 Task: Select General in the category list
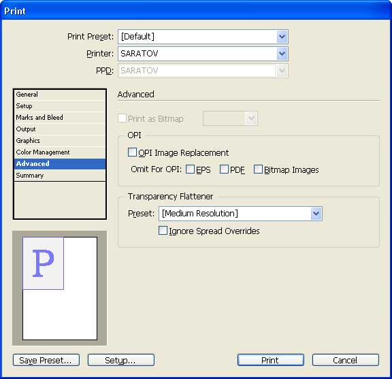coord(59,95)
